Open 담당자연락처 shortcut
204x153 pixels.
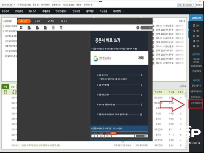point(196,86)
